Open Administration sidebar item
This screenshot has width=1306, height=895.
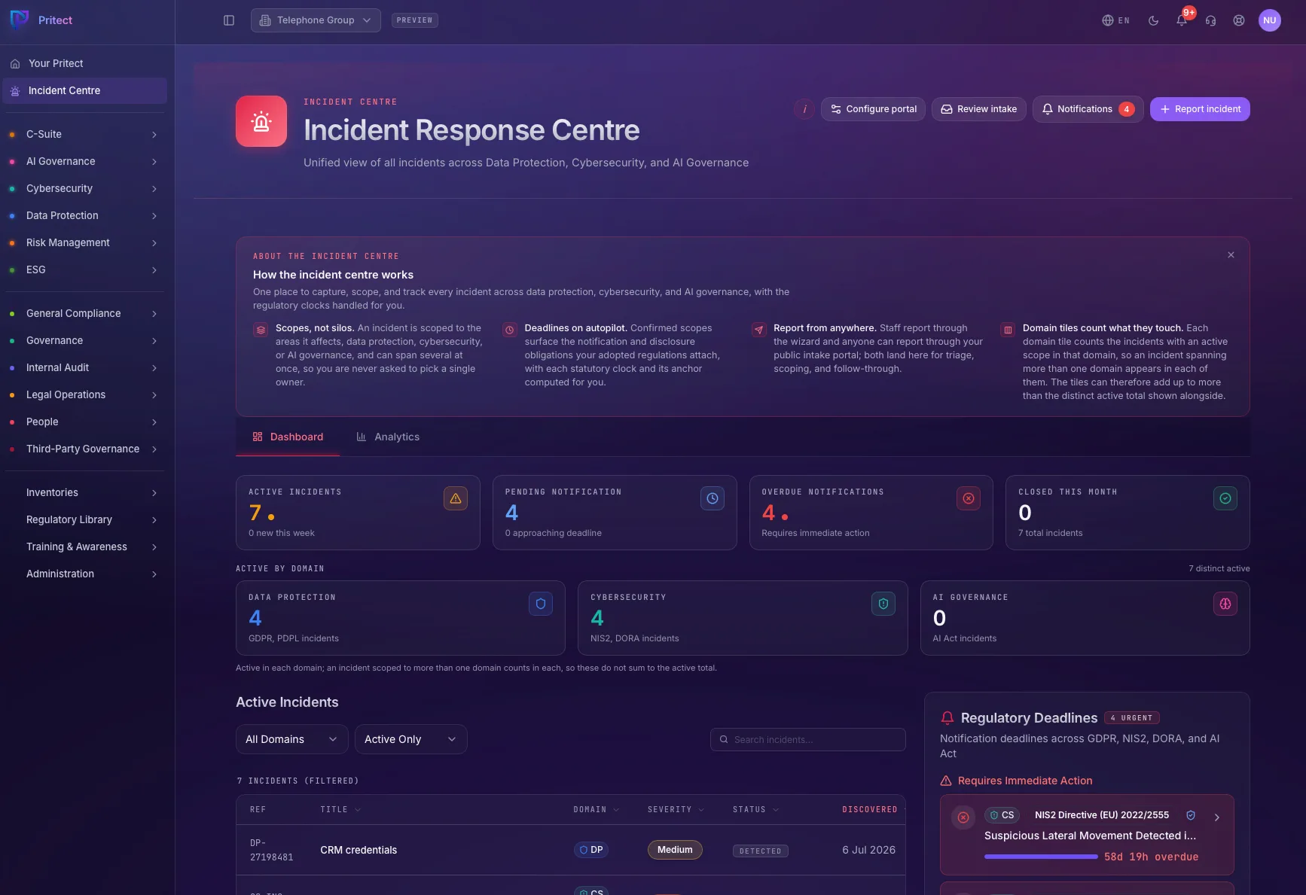pyautogui.click(x=84, y=574)
